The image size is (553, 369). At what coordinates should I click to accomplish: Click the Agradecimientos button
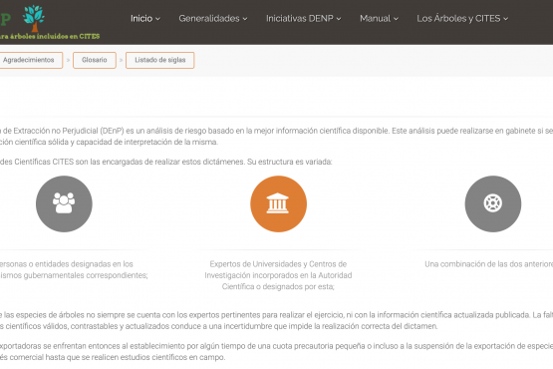click(x=29, y=60)
